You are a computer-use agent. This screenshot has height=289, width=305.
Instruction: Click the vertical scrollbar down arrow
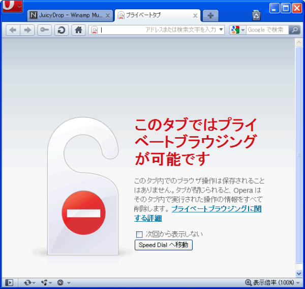pos(299,273)
